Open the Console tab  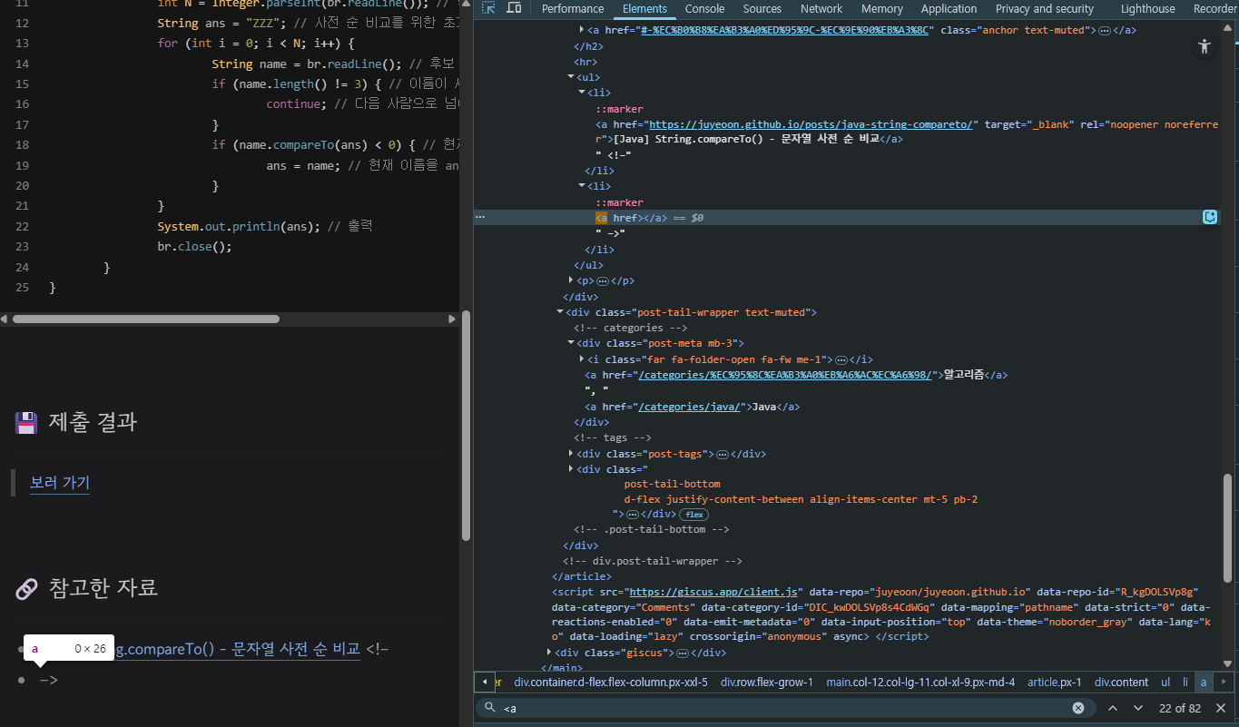click(x=704, y=8)
